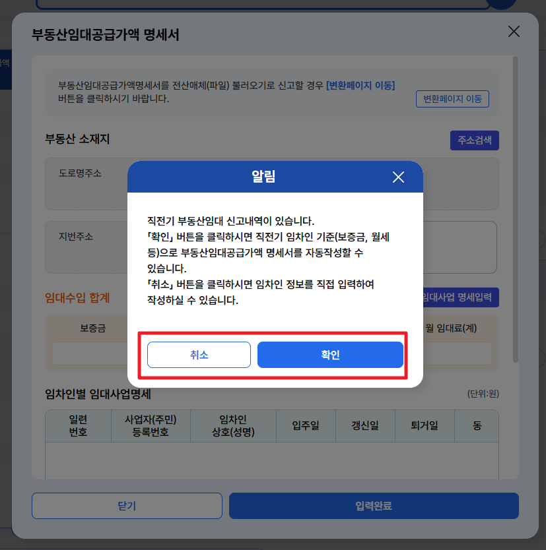This screenshot has width=546, height=550.
Task: Close the 알림 alert popup with X
Action: [x=398, y=177]
